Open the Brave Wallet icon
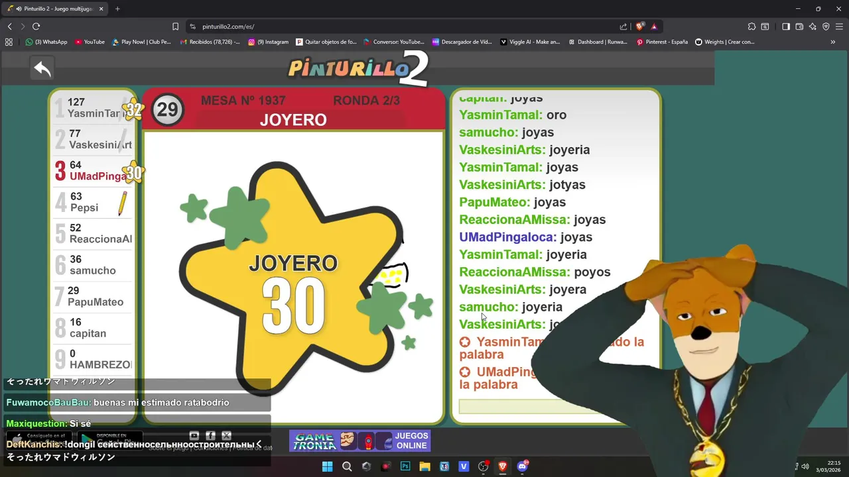 799,26
